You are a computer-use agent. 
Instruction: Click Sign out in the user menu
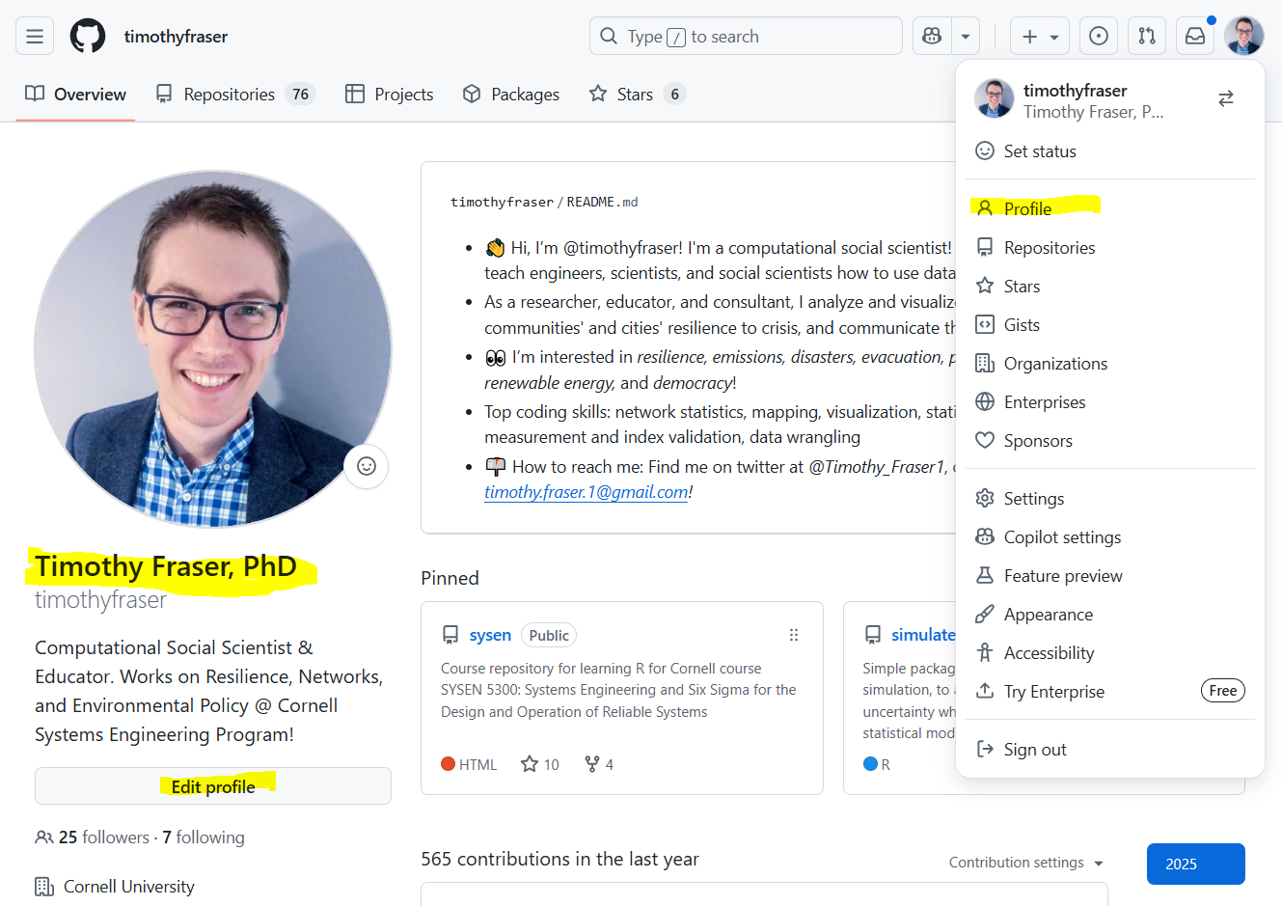click(1110, 749)
